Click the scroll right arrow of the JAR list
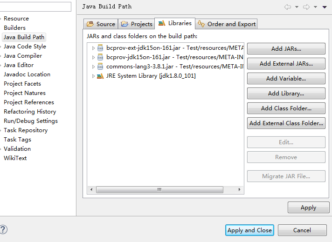332x242 pixels. pos(240,189)
